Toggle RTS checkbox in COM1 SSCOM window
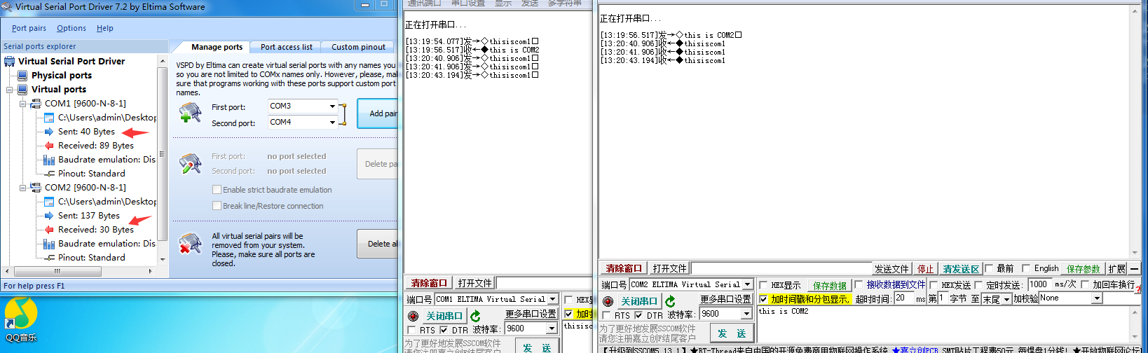Screen dimensions: 1148x353 [x=411, y=330]
